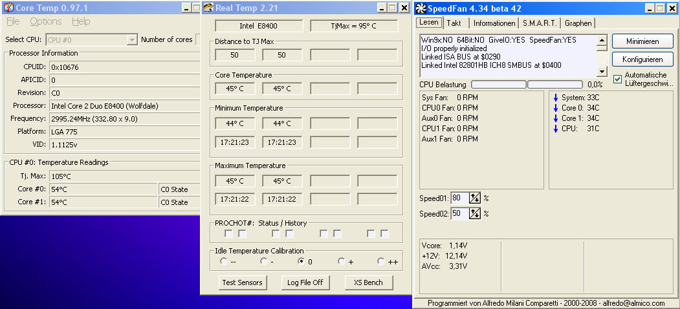Click the 'Intel E8400' field in Real Temp

259,26
